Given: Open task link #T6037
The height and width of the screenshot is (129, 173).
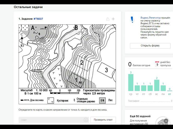Looking at the screenshot, I should coord(38,19).
